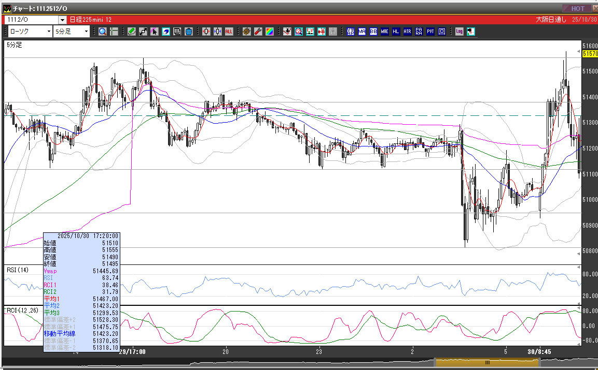The height and width of the screenshot is (370, 598).
Task: Expand the ローソク chart type dropdown
Action: coord(49,32)
